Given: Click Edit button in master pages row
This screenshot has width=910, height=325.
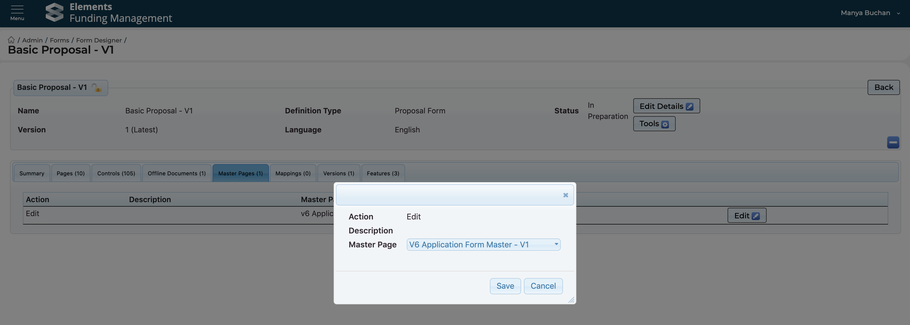Looking at the screenshot, I should tap(747, 216).
